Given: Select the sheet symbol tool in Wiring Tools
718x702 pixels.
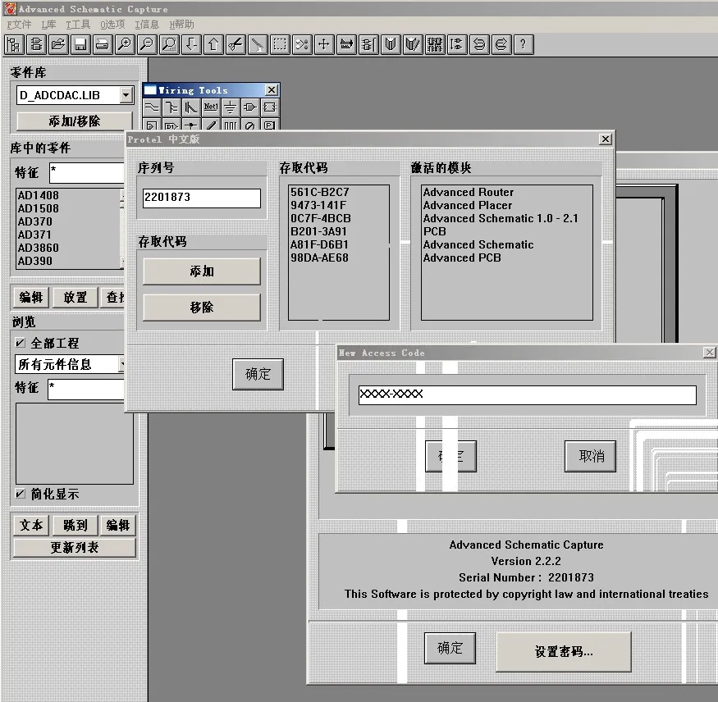Looking at the screenshot, I should 270,107.
